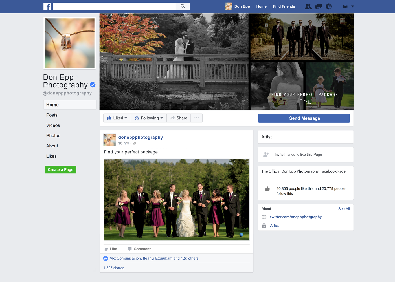Open notifications globe icon
The height and width of the screenshot is (282, 395).
point(329,6)
